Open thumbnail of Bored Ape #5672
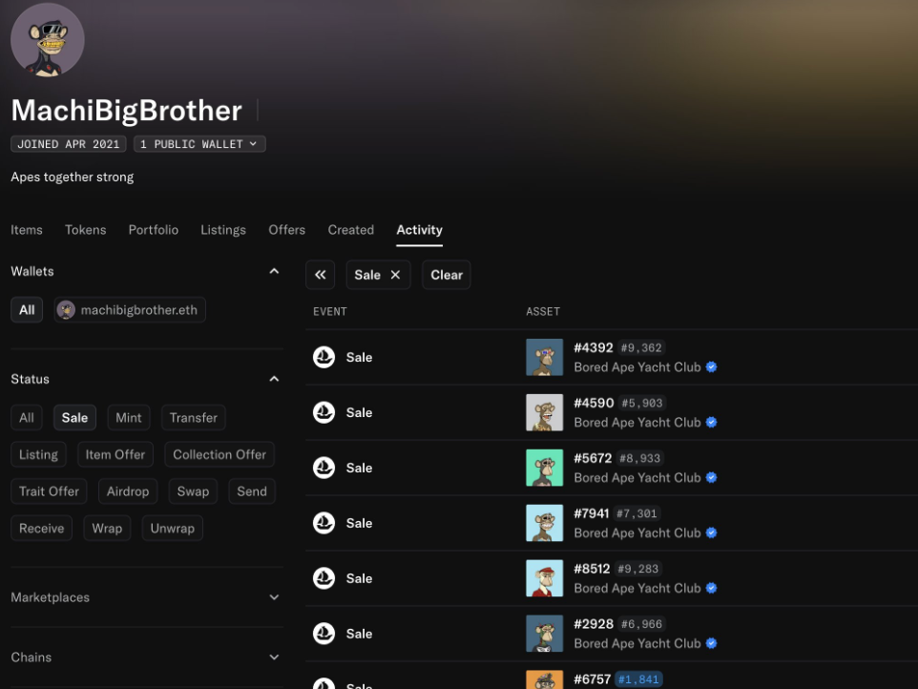 [545, 468]
